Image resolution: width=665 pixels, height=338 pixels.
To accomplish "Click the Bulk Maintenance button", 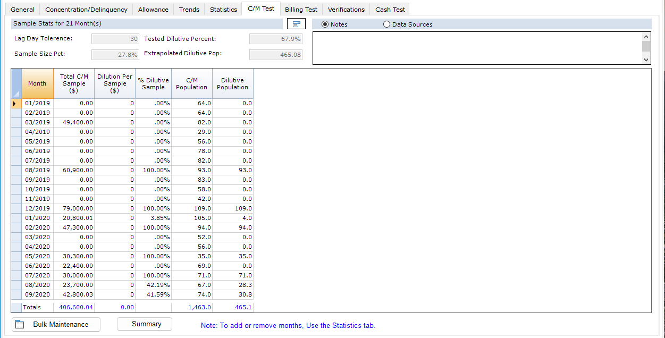I will [56, 324].
